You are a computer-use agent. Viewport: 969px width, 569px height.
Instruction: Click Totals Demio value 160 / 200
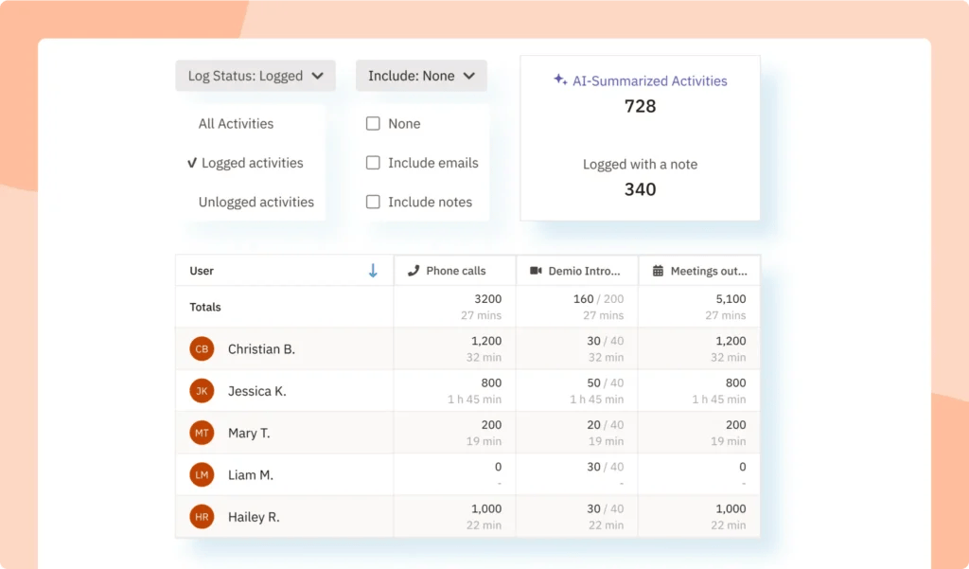[598, 299]
